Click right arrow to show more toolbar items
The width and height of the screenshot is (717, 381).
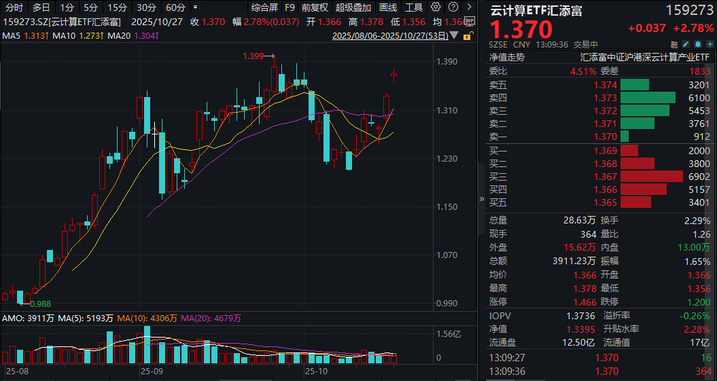(468, 8)
